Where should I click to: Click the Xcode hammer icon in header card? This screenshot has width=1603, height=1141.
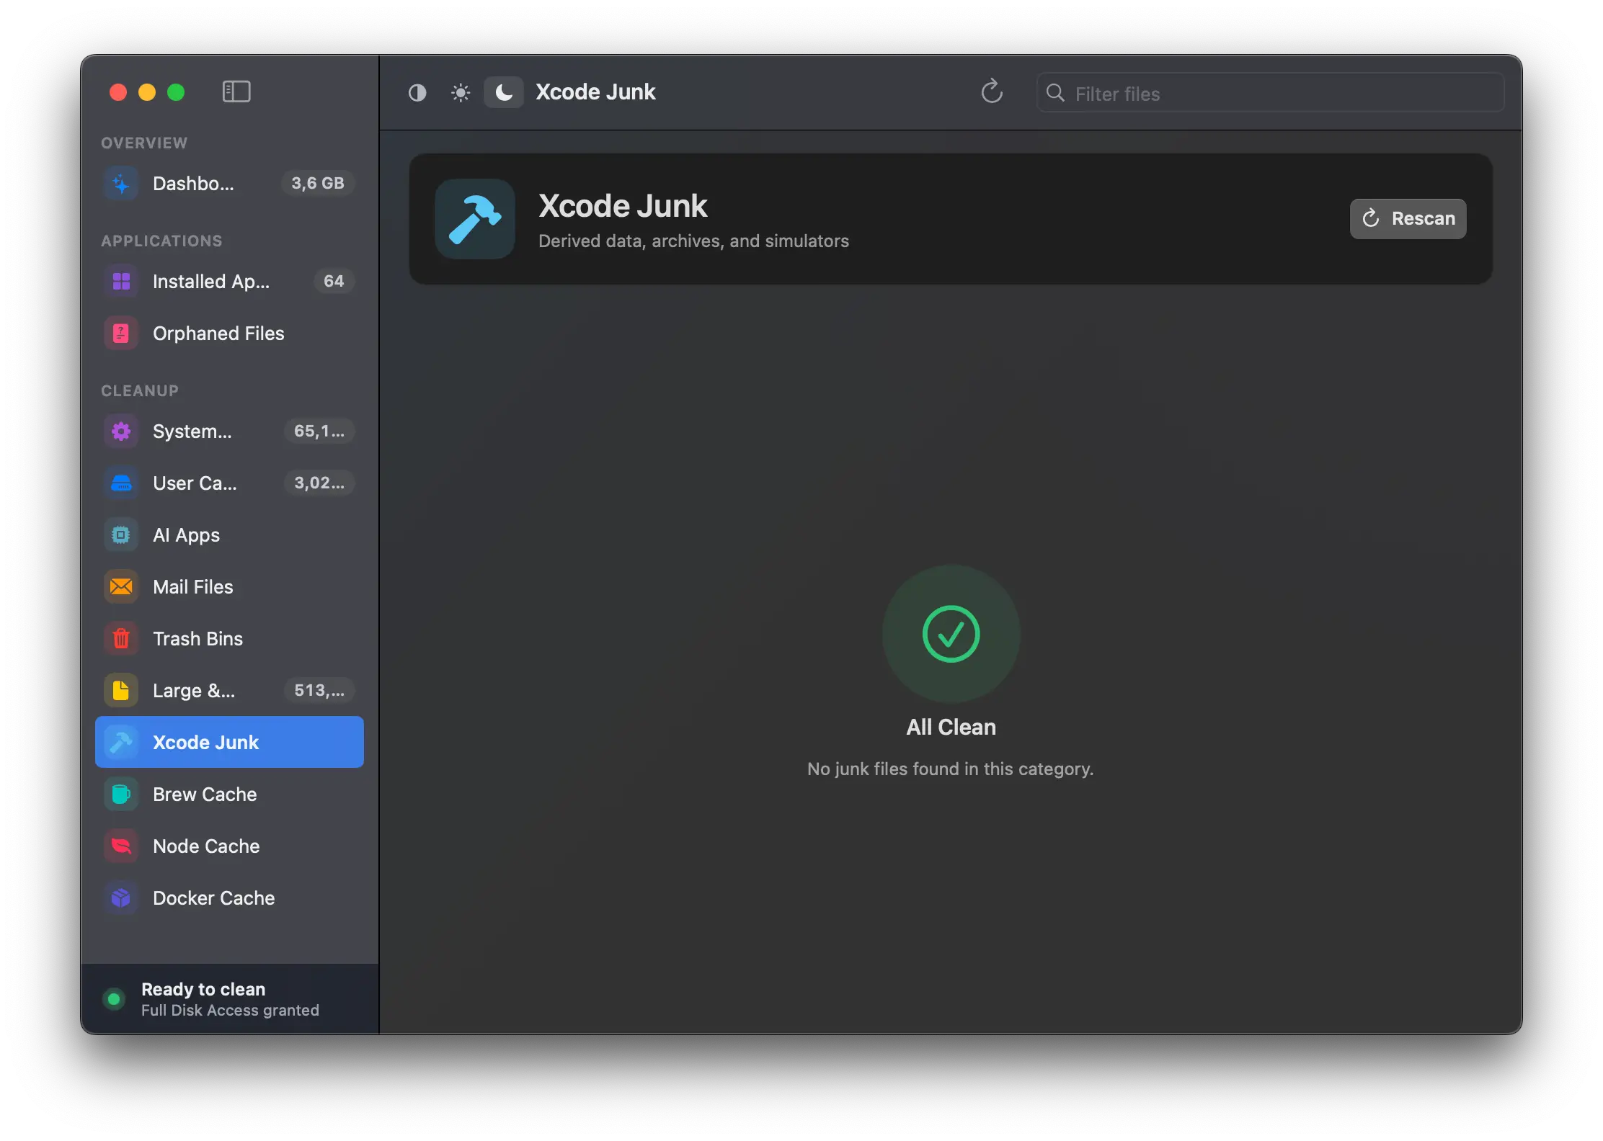tap(475, 219)
